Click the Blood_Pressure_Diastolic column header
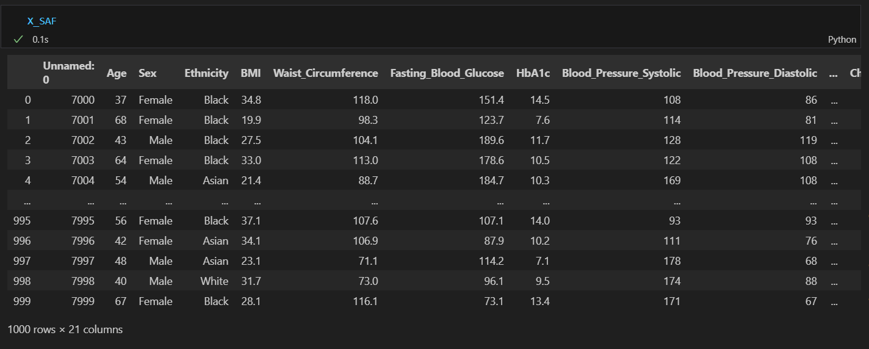Screen dimensions: 869x349 [755, 73]
